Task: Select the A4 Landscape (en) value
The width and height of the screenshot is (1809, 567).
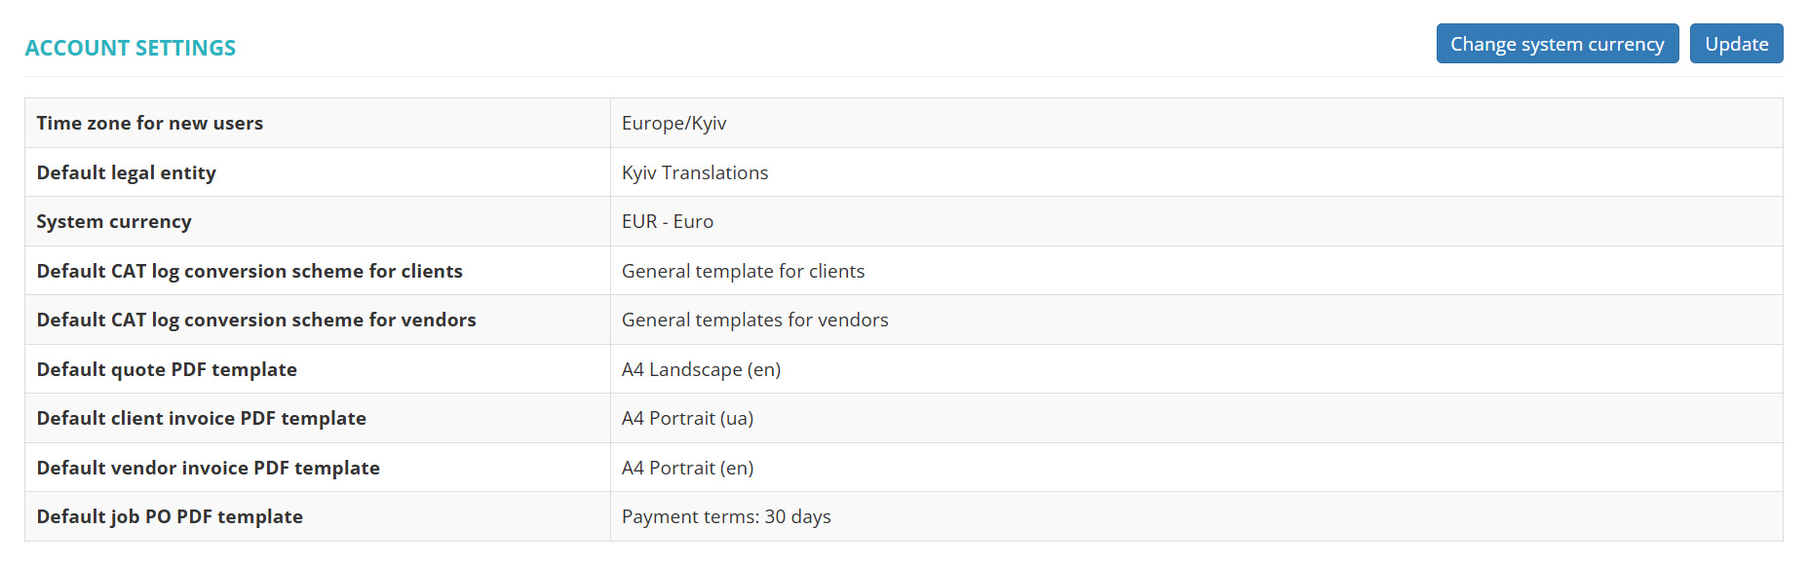Action: tap(701, 369)
